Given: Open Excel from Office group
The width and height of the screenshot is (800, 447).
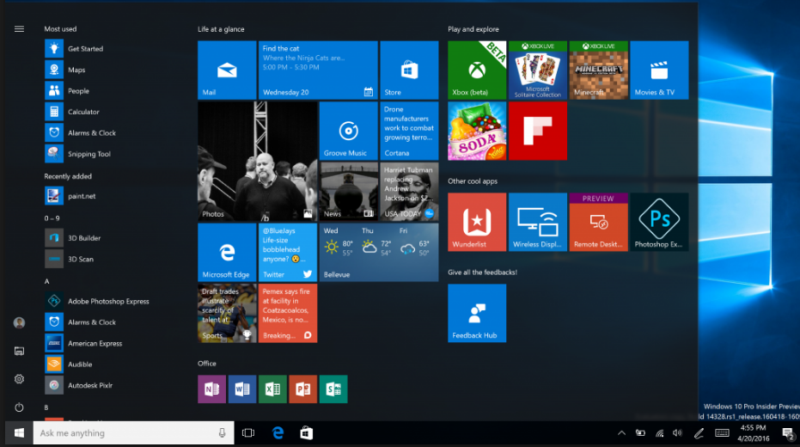Looking at the screenshot, I should [x=272, y=389].
